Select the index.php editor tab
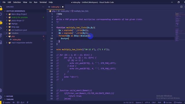 click(x=56, y=7)
